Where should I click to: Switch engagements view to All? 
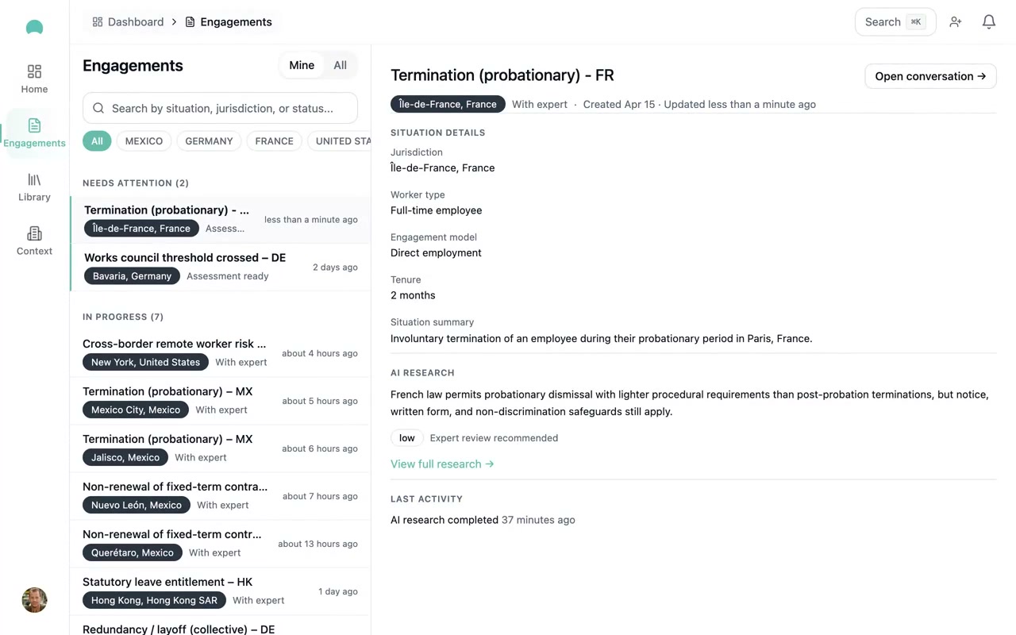(x=340, y=65)
